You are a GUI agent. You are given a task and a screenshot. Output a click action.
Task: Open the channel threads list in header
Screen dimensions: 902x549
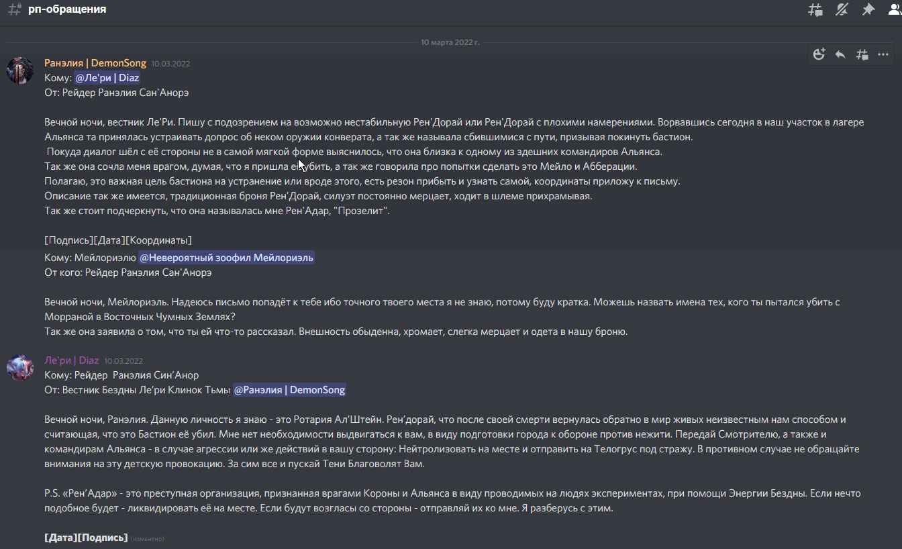(815, 9)
